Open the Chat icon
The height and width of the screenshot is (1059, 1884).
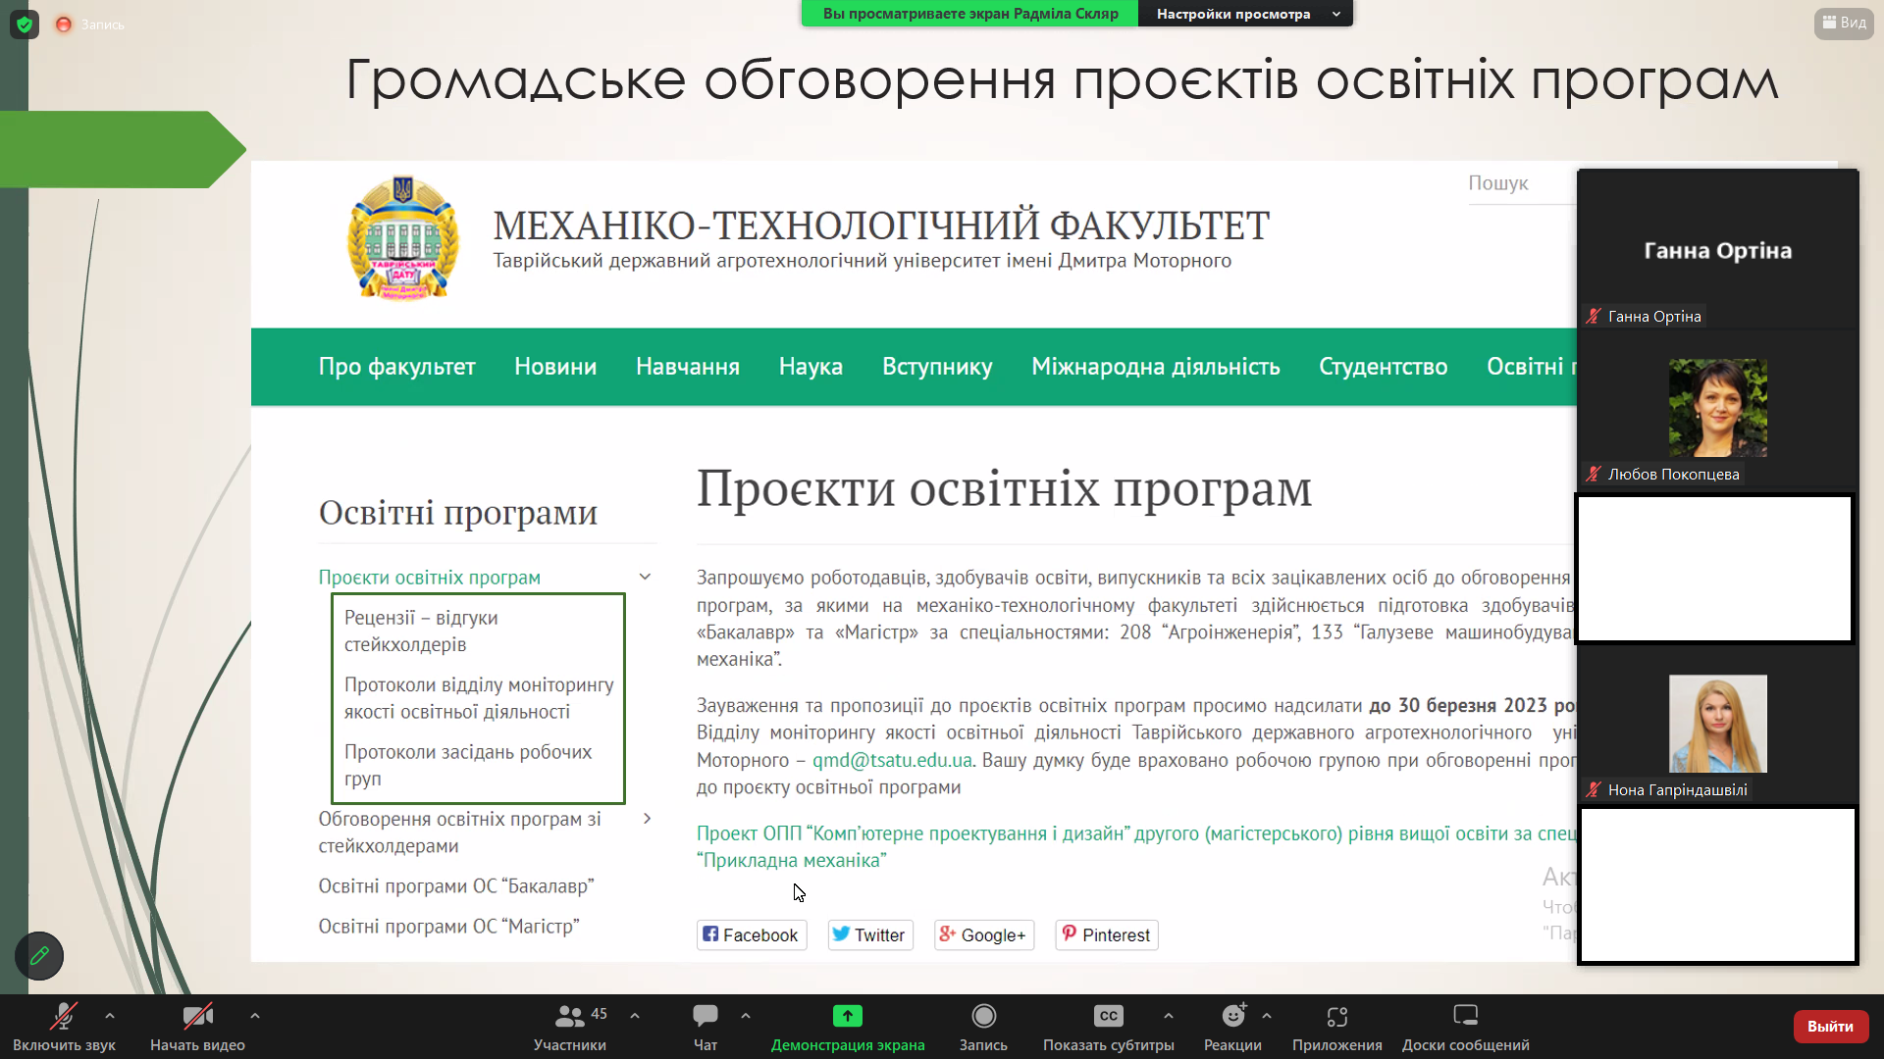[x=705, y=1016]
